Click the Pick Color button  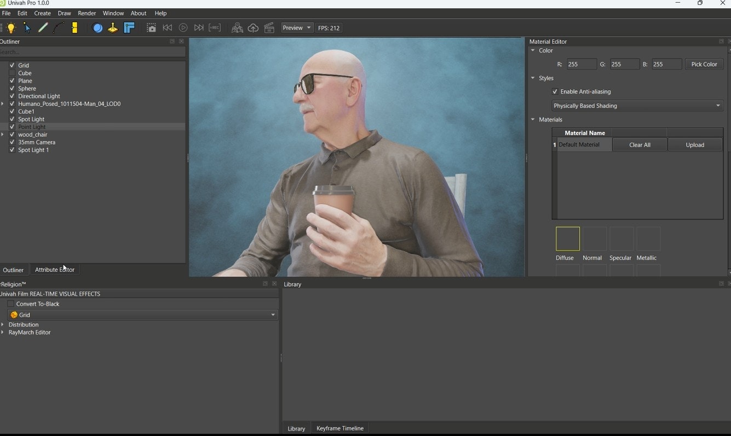[x=704, y=65]
